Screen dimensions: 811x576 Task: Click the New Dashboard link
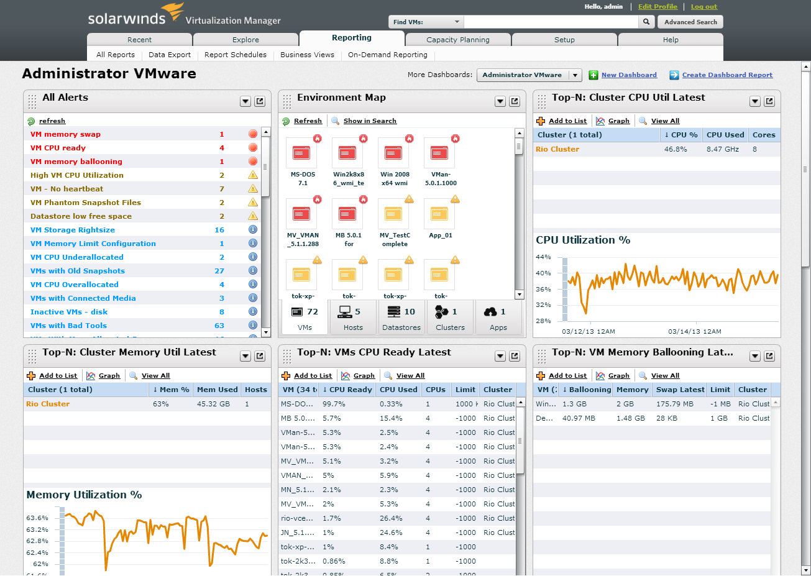tap(629, 75)
